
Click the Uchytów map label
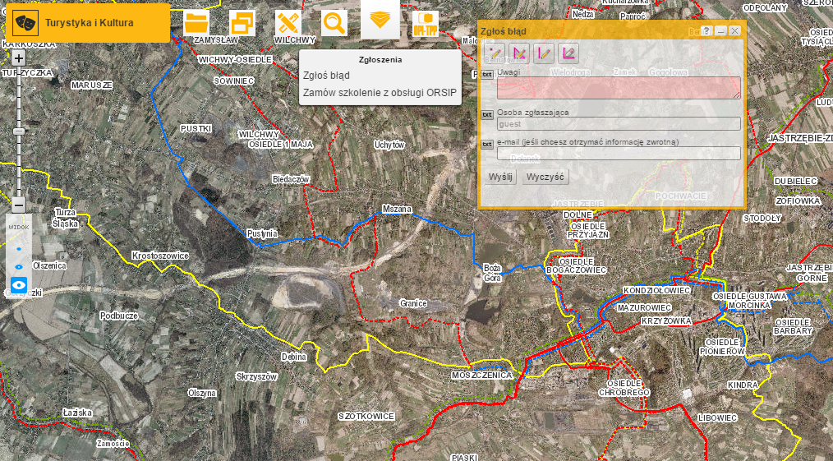click(389, 145)
